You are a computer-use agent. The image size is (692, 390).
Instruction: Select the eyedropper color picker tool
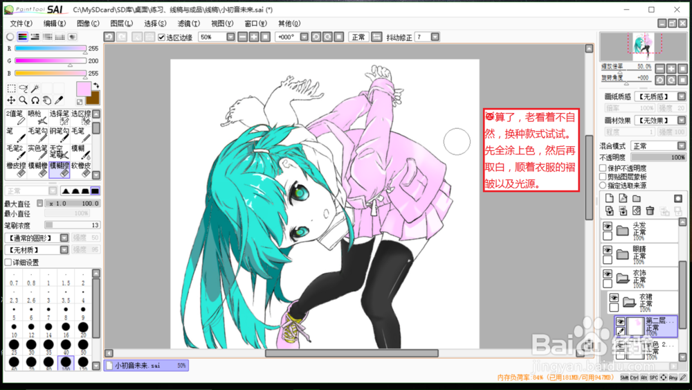tap(59, 100)
